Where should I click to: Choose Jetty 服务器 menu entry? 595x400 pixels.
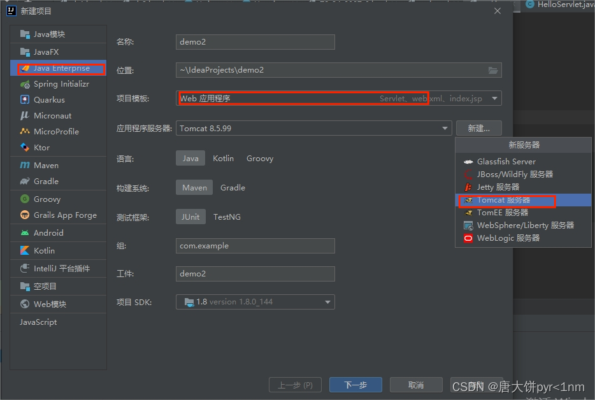[x=523, y=187]
